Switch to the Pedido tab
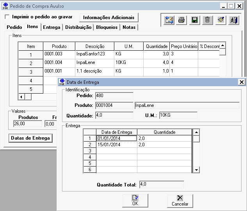 [x=14, y=27]
